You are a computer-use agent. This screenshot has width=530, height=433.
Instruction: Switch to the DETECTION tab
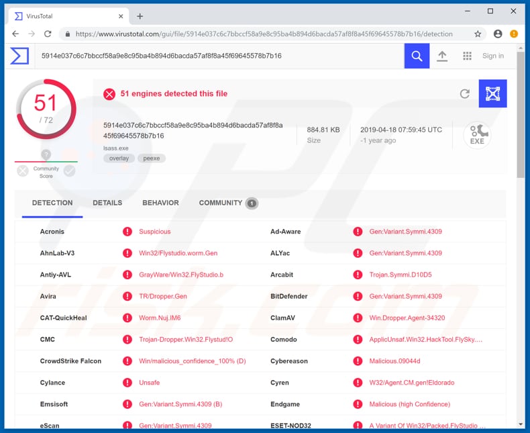click(52, 203)
